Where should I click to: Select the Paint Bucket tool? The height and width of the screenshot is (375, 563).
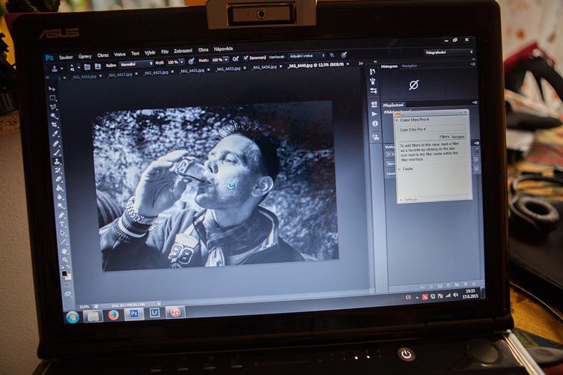[59, 188]
